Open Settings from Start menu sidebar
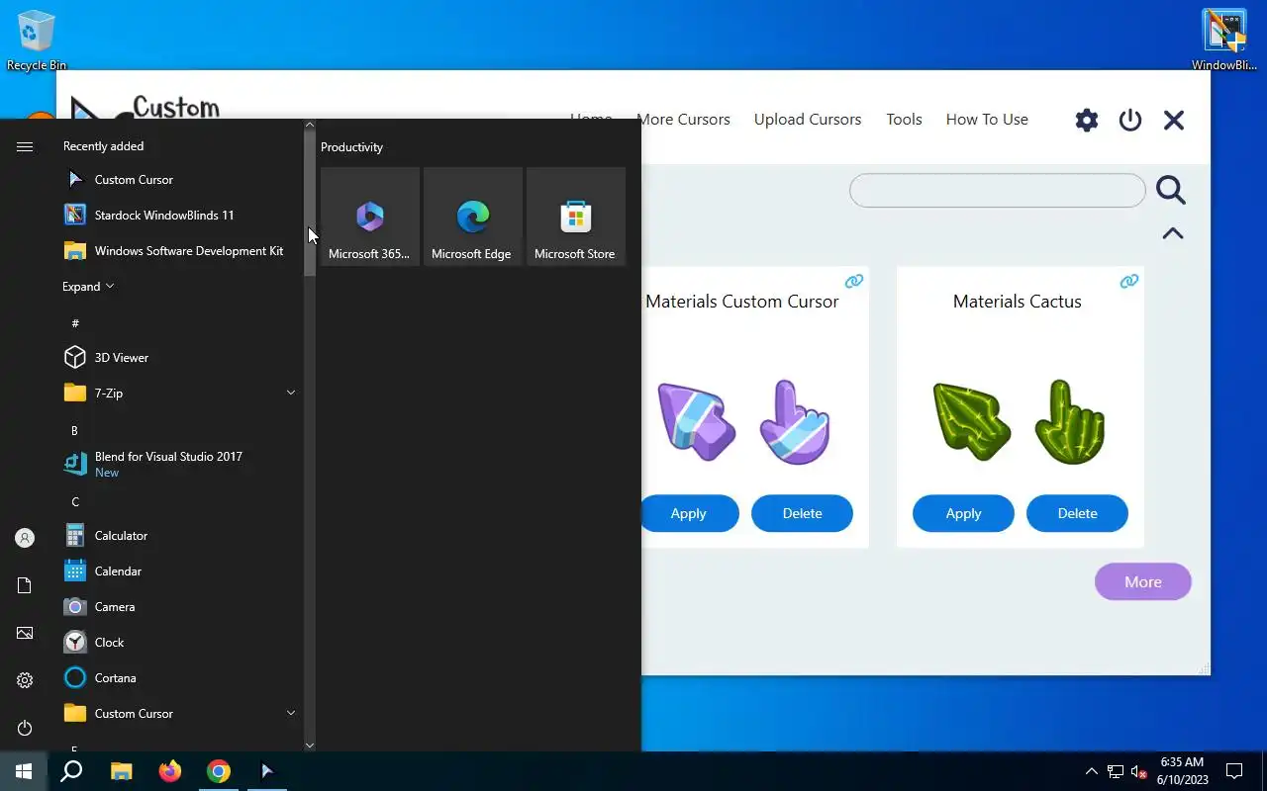 click(x=25, y=680)
